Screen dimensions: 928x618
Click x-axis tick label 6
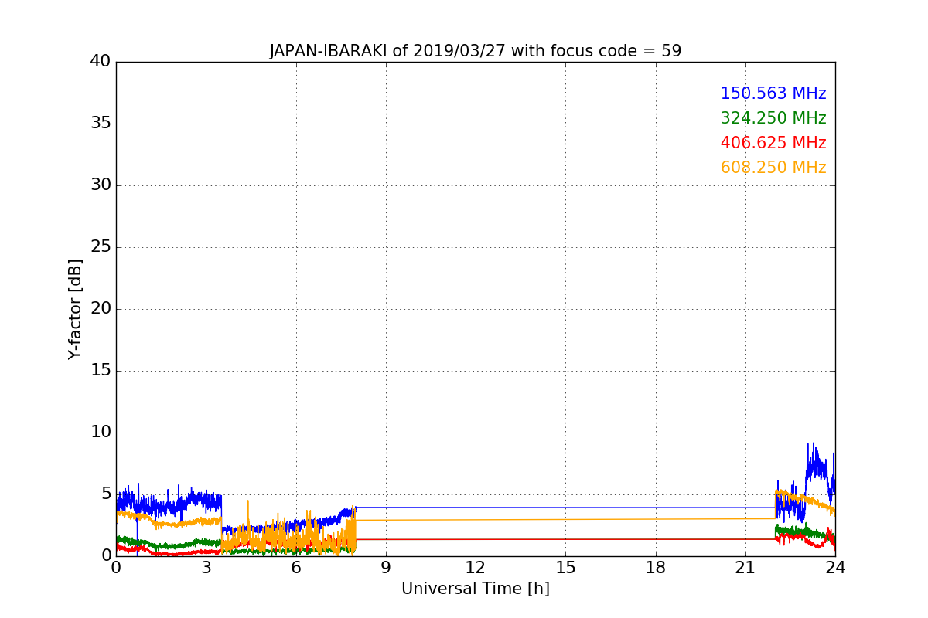(295, 567)
